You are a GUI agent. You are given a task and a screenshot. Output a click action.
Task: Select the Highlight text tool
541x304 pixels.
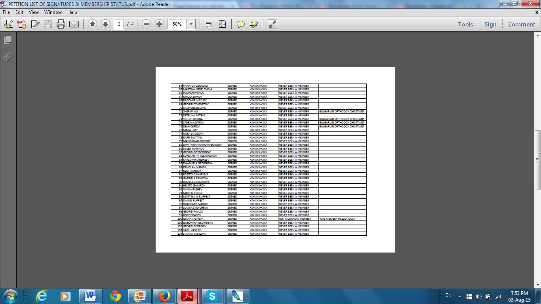coord(254,25)
